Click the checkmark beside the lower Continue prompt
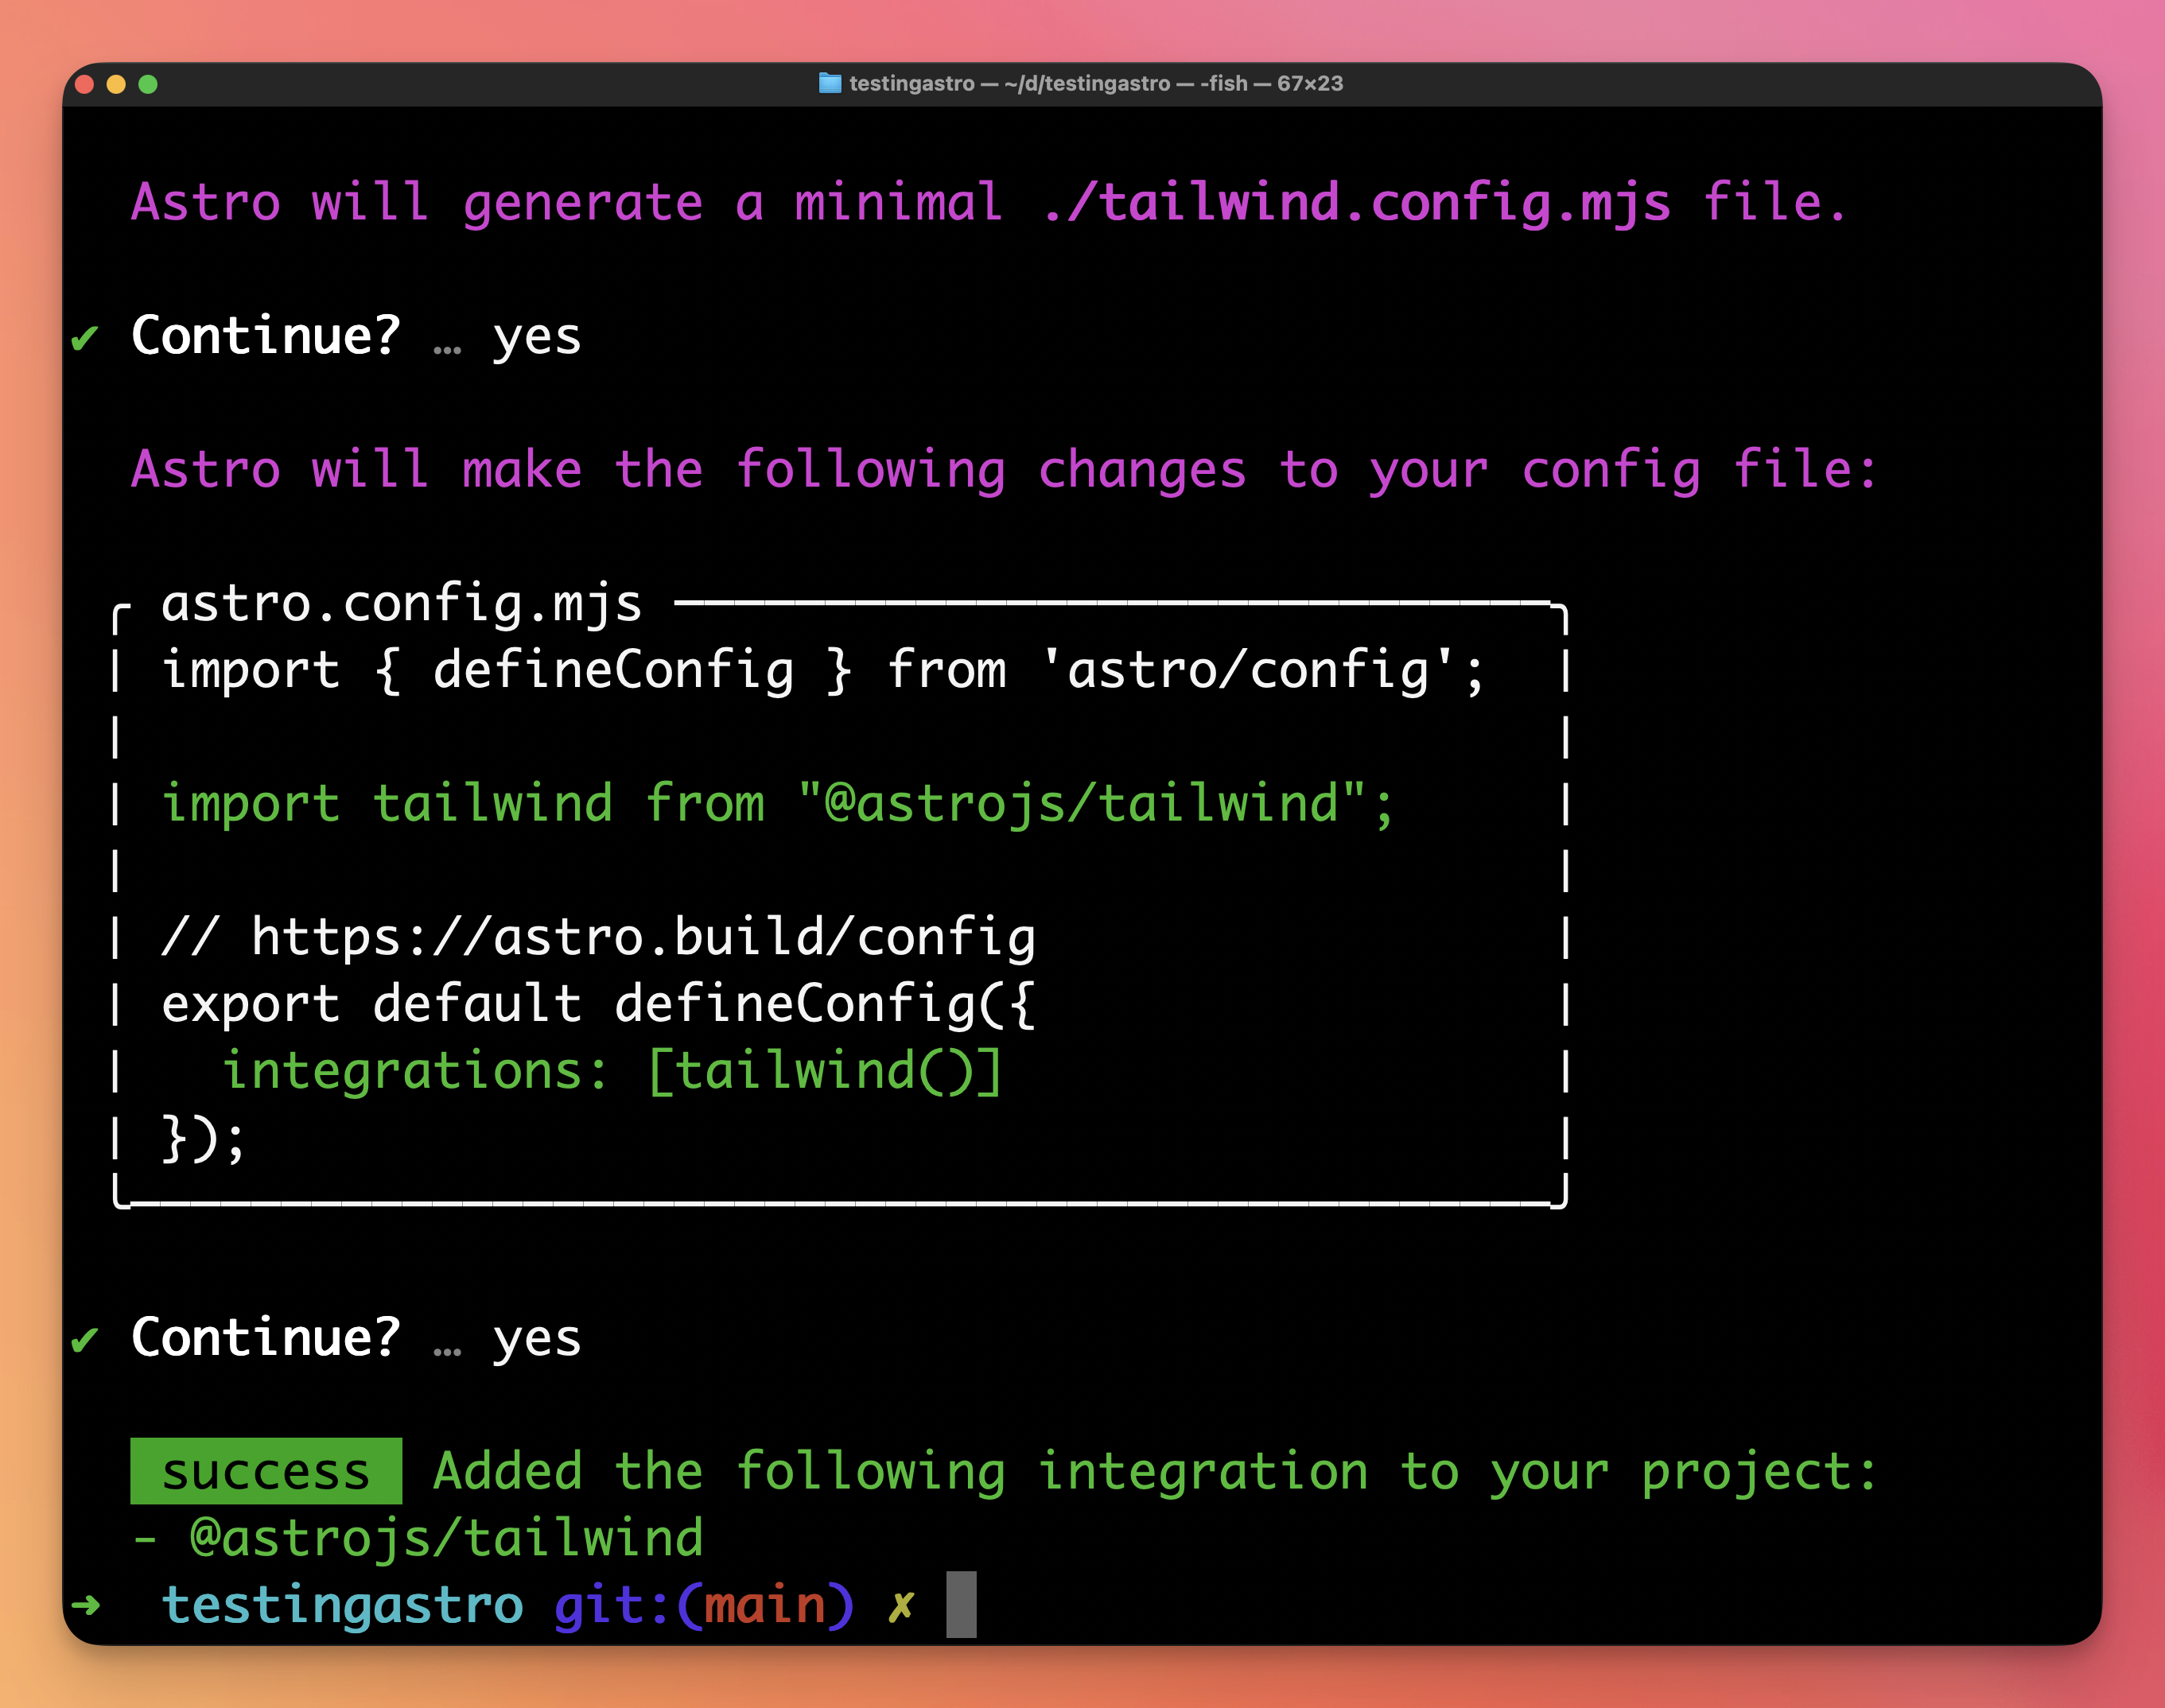 (x=85, y=1339)
